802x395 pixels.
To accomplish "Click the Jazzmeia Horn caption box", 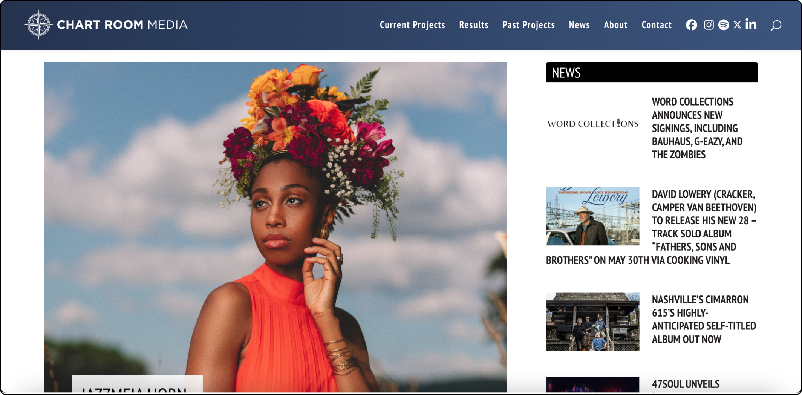I will pyautogui.click(x=137, y=384).
